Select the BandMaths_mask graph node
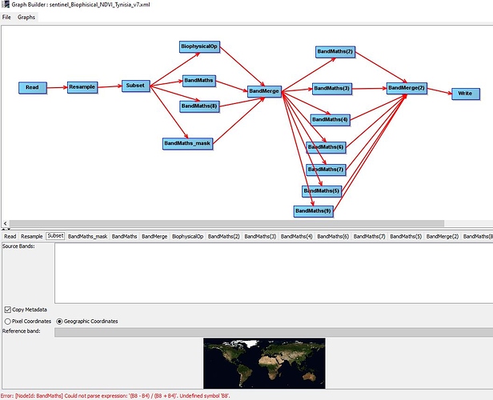Image resolution: width=493 pixels, height=400 pixels. [x=188, y=143]
